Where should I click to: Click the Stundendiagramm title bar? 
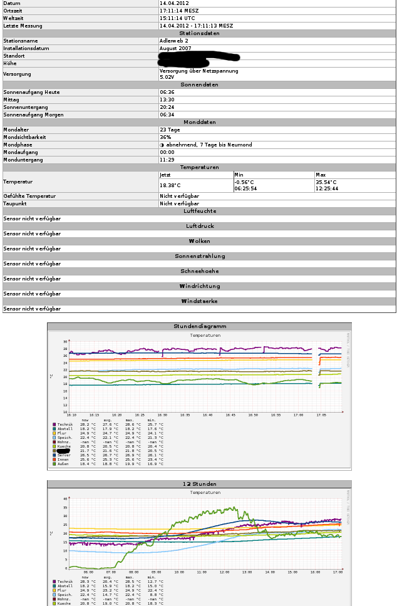pyautogui.click(x=200, y=327)
